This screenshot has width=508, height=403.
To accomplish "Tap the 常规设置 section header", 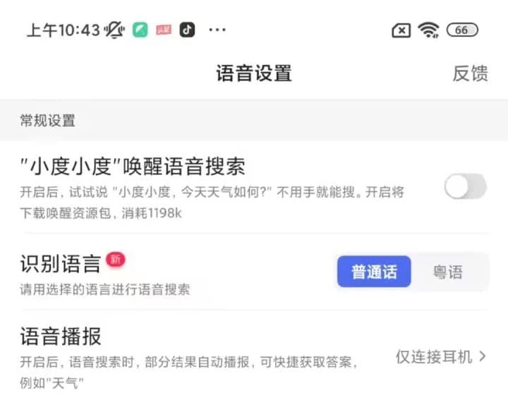I will coord(48,121).
